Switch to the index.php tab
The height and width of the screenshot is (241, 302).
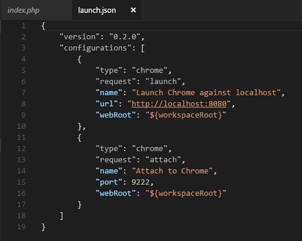click(23, 10)
